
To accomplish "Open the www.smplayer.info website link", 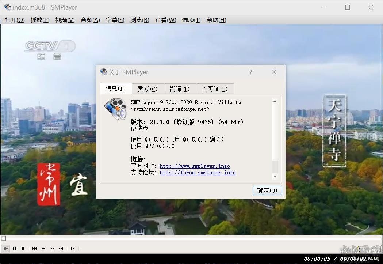I will (x=195, y=166).
